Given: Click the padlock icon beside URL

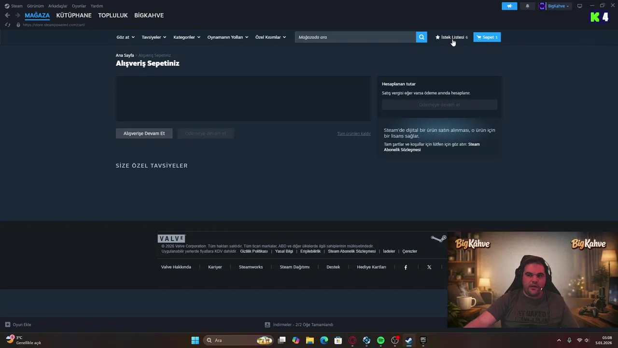Looking at the screenshot, I should click(18, 25).
